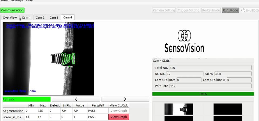Screen dimensions: 259x121
Task: Switch to the Cam 1 tab
Action: pos(26,18)
